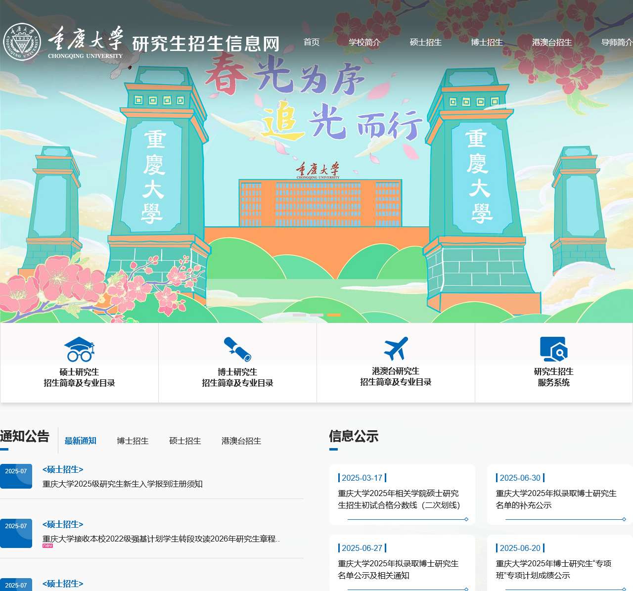The width and height of the screenshot is (633, 591).
Task: Click the diploma scroll icon for 博士研究生
Action: (237, 348)
